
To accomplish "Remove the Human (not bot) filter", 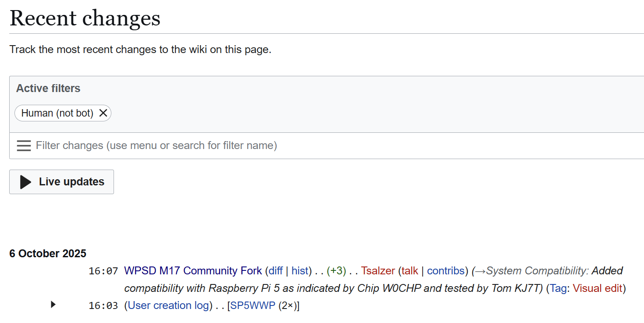I will 103,113.
